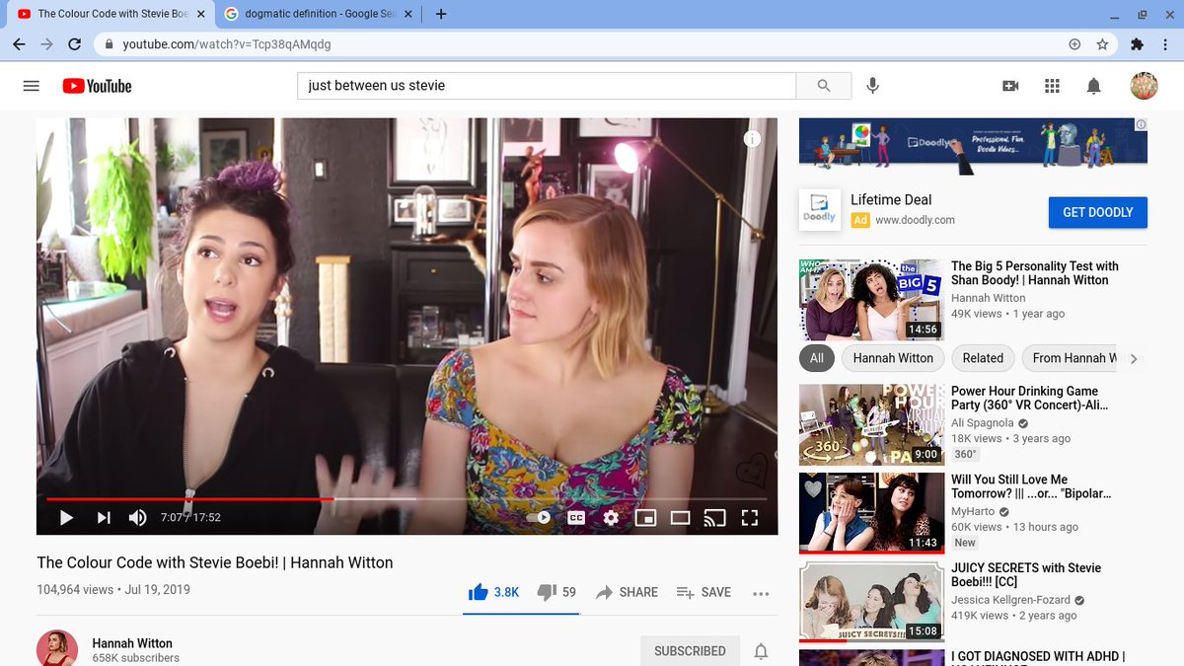
Task: Click GET DOODLY ad button
Action: pyautogui.click(x=1097, y=212)
